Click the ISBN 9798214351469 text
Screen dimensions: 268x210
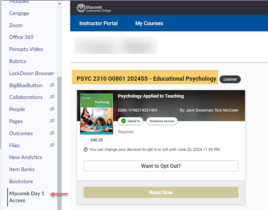point(138,110)
